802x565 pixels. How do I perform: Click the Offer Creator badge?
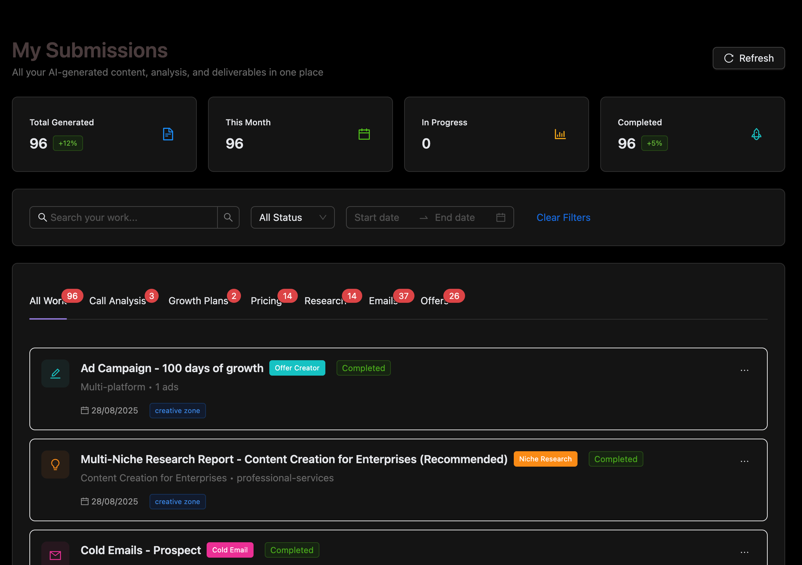click(x=297, y=368)
